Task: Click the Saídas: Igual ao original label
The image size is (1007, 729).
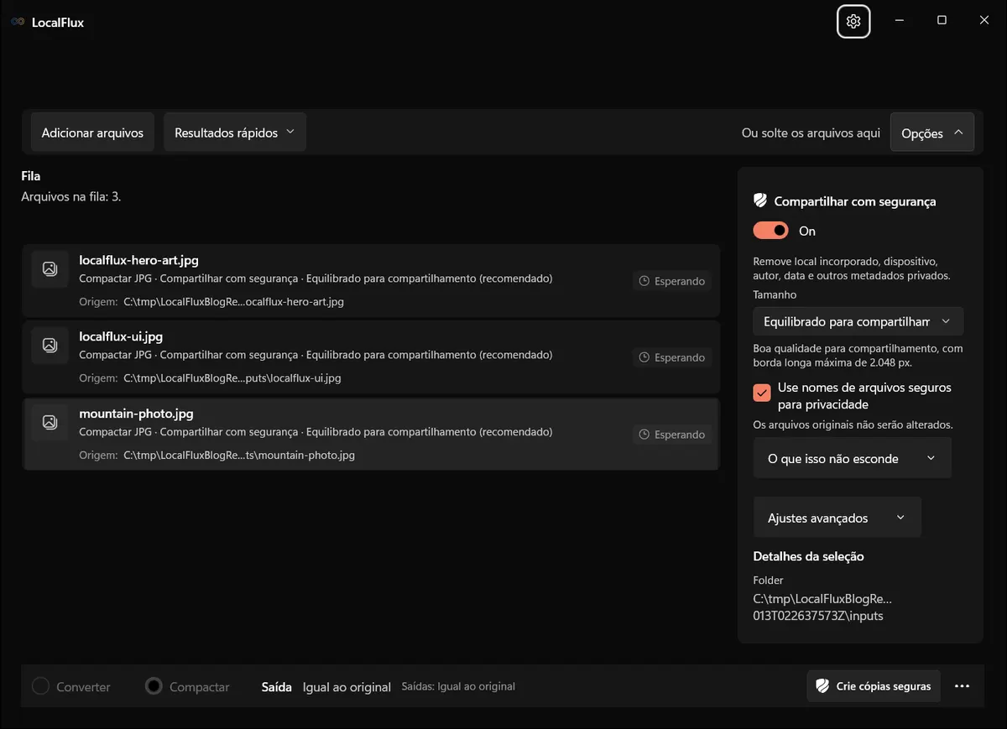Action: pos(458,686)
